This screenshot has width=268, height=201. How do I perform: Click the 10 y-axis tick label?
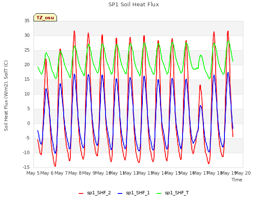(27, 94)
